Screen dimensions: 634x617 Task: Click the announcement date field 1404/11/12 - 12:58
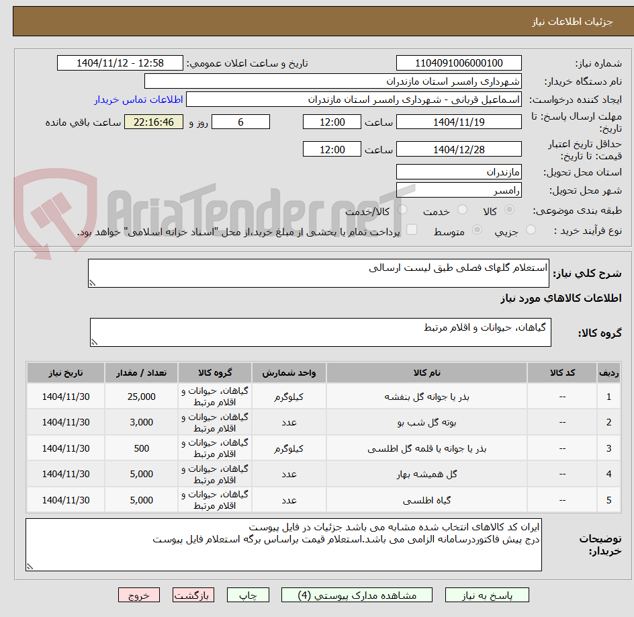(120, 63)
